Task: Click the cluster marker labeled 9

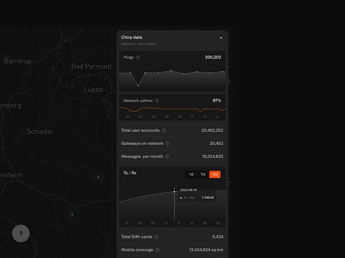Action: pyautogui.click(x=21, y=233)
